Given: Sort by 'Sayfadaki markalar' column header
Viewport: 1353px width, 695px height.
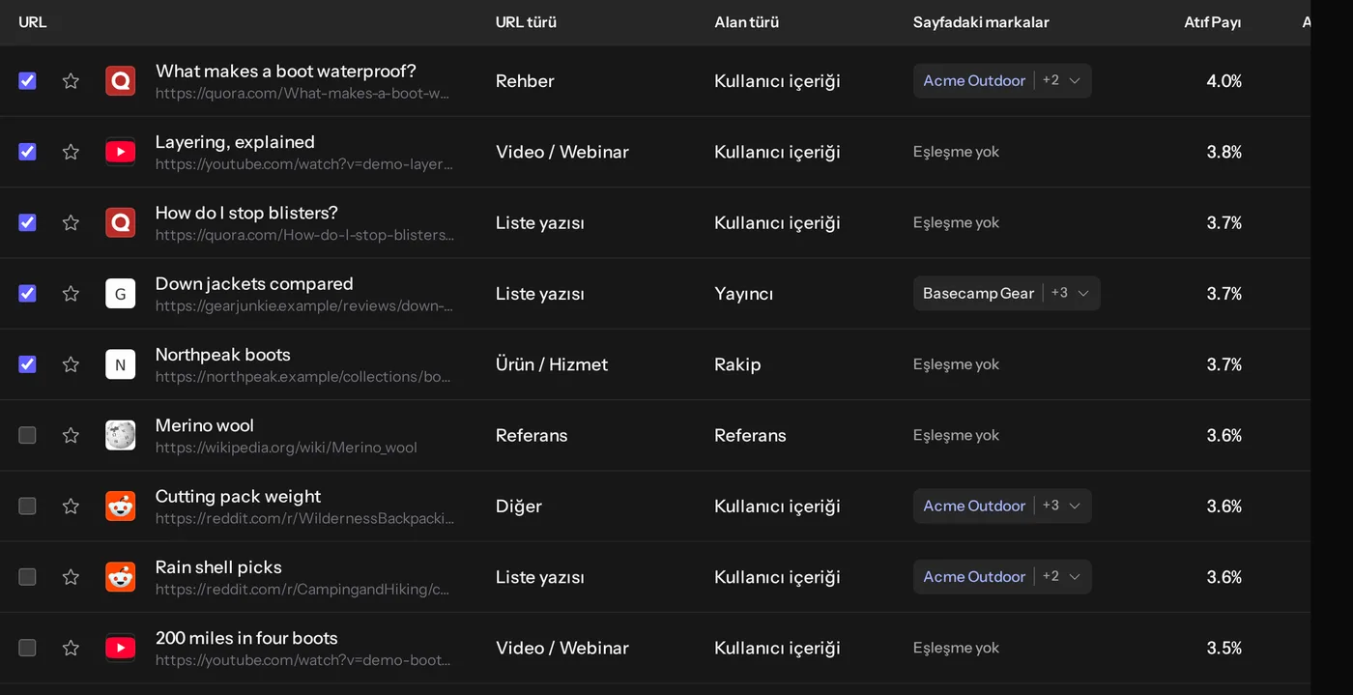Looking at the screenshot, I should [981, 22].
